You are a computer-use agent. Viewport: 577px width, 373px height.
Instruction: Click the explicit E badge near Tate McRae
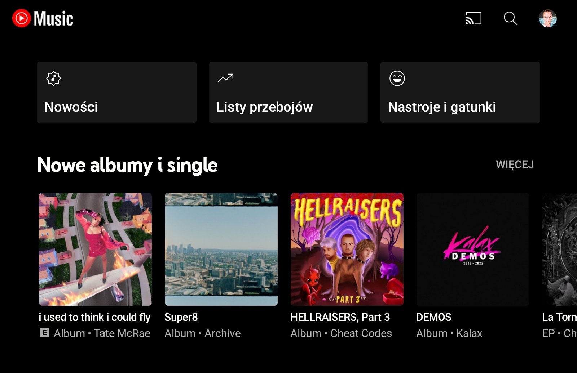[x=44, y=333]
